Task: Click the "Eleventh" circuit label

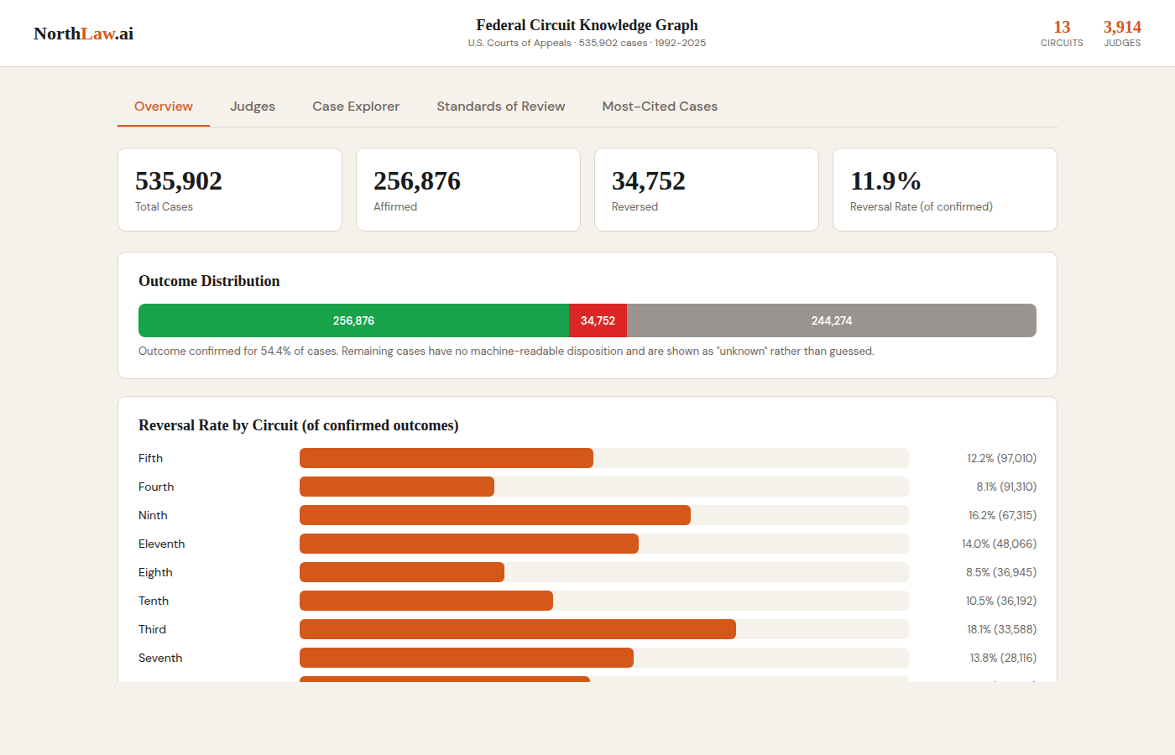Action: click(161, 544)
